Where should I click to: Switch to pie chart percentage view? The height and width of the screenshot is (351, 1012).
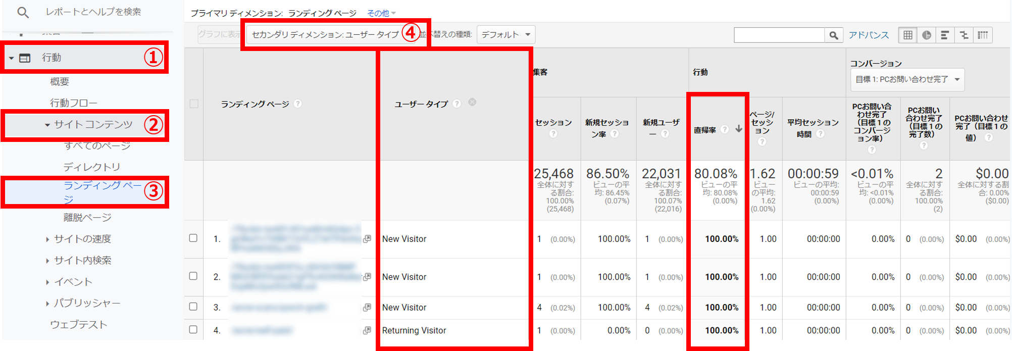(x=927, y=35)
